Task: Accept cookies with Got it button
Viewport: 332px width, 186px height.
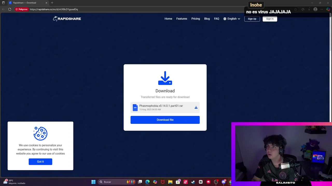Action: 40,161
